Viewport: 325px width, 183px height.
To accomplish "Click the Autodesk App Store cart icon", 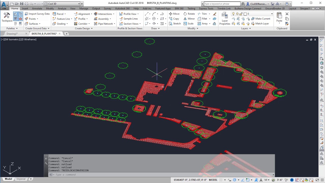I will [272, 4].
